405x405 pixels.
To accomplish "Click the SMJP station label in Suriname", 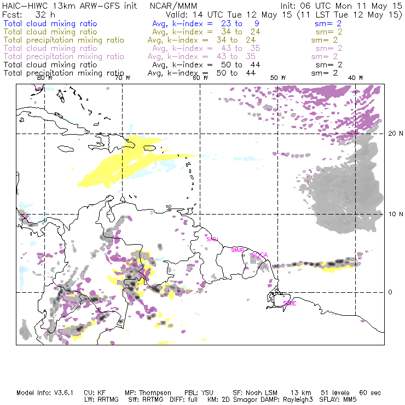I will [x=238, y=250].
